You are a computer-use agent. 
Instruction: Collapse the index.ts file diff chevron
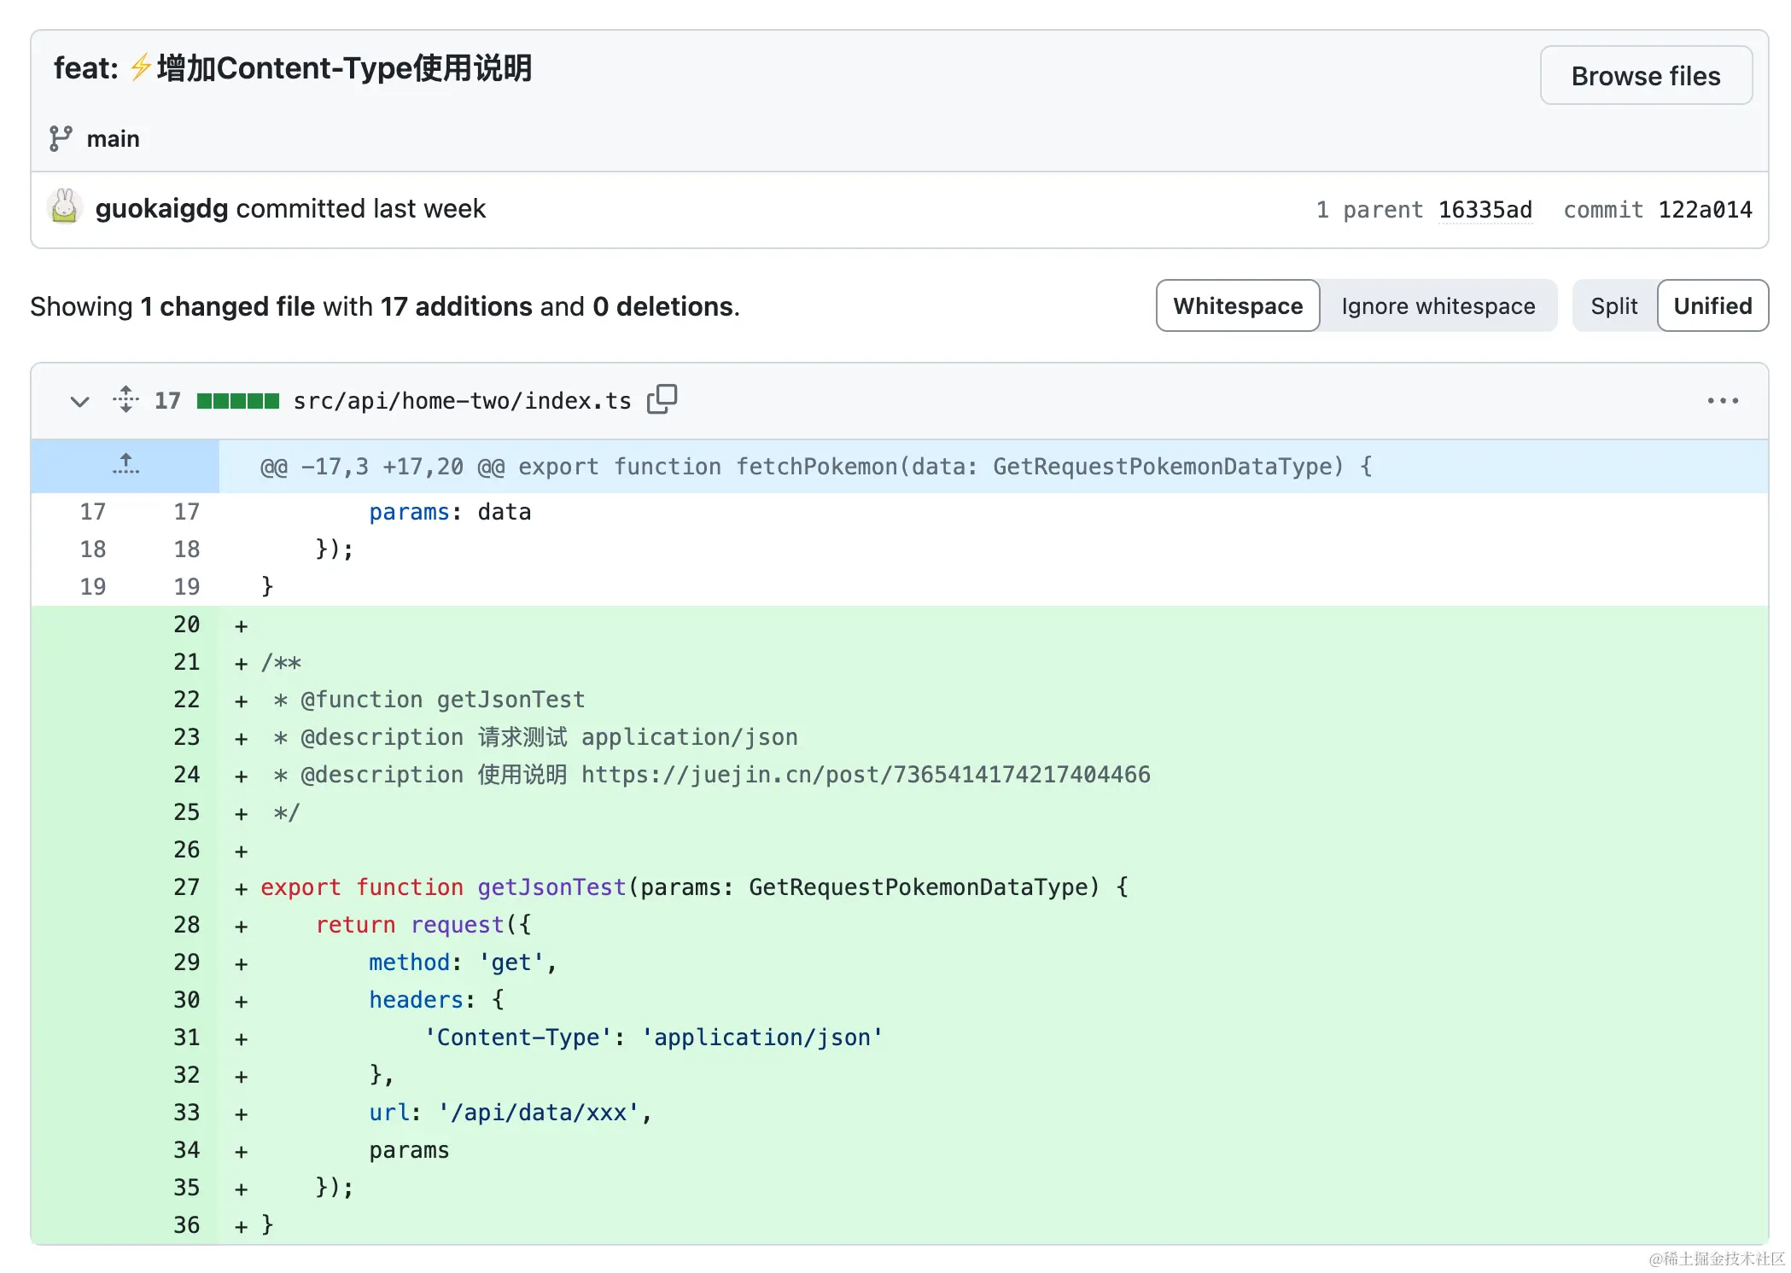coord(79,401)
